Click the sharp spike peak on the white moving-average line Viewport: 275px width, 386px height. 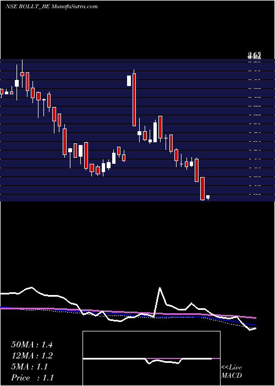pyautogui.click(x=160, y=287)
